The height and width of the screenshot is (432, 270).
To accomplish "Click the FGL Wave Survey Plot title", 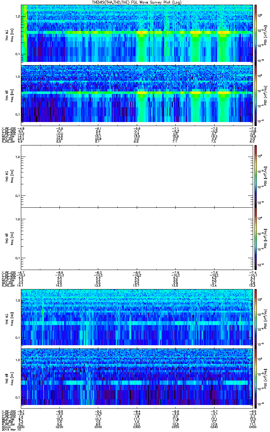I will [x=136, y=2].
